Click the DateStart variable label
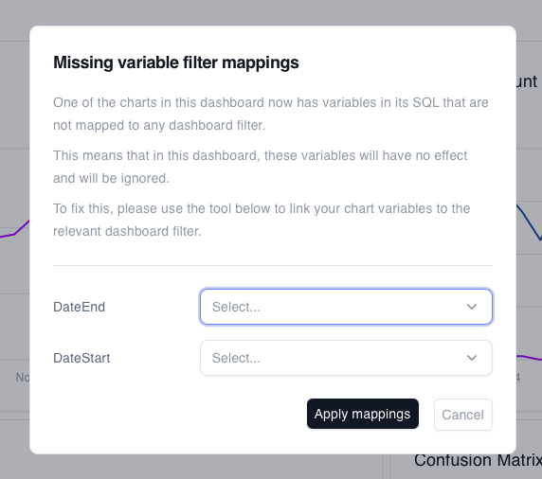This screenshot has height=479, width=542. tap(81, 358)
